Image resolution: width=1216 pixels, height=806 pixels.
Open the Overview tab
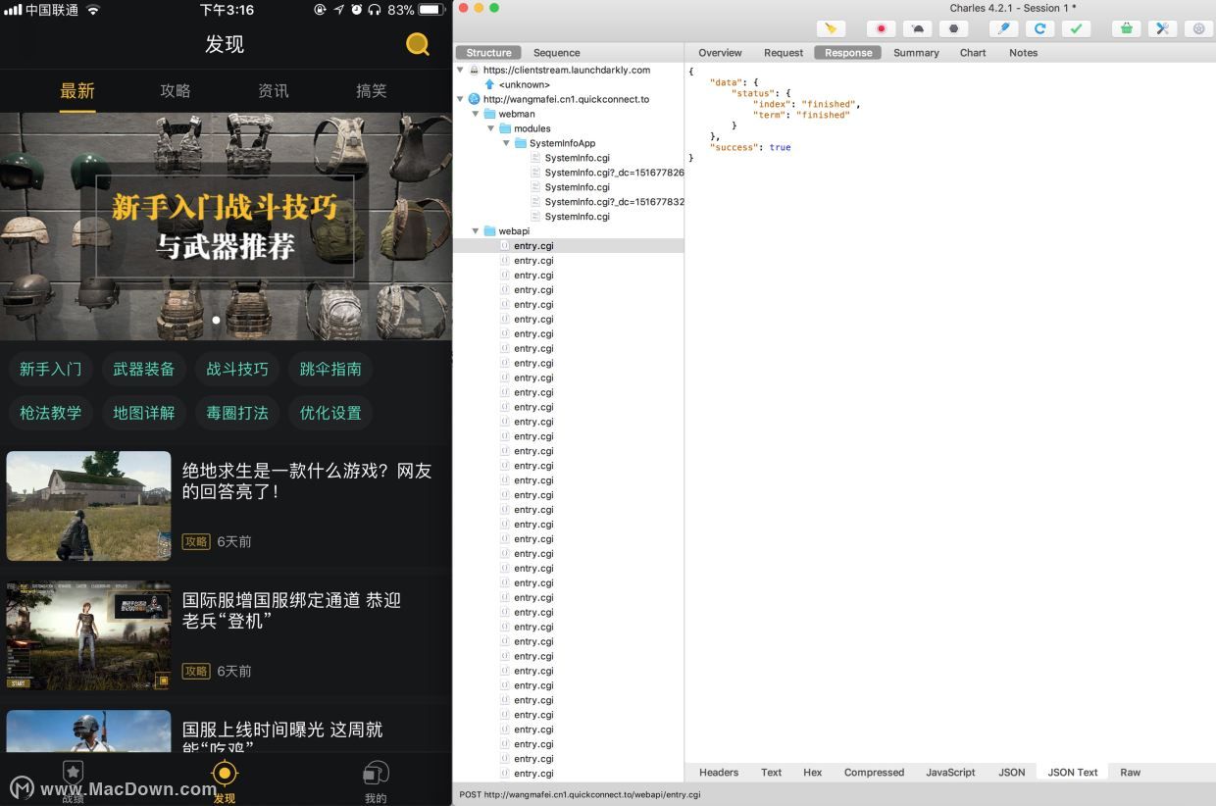point(720,53)
